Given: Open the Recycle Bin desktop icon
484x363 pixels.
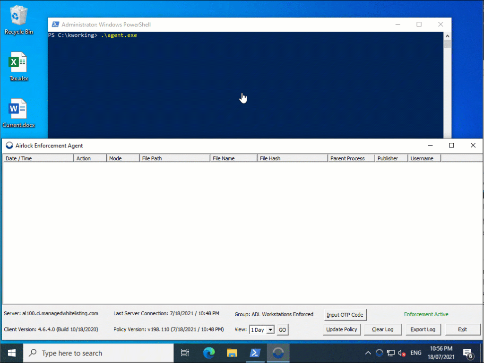Looking at the screenshot, I should [18, 20].
